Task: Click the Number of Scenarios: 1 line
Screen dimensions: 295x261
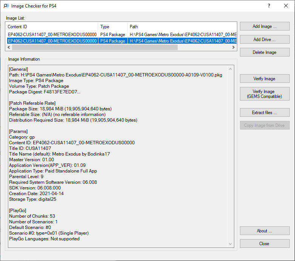Action: 33,222
